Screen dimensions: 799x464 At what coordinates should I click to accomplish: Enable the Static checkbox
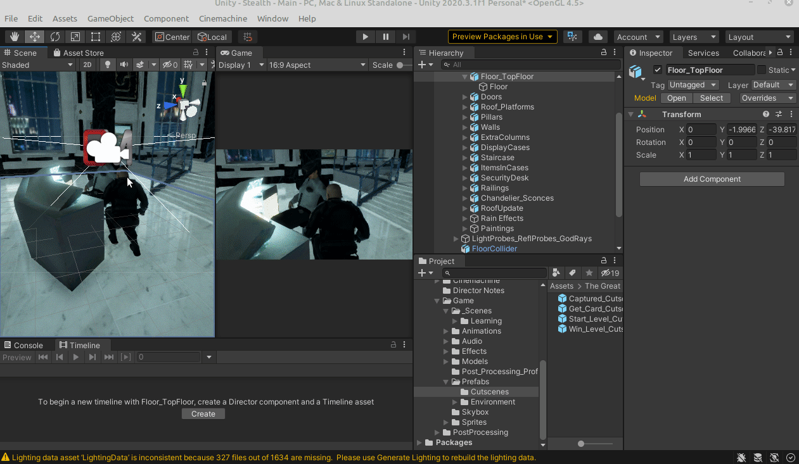click(x=762, y=70)
